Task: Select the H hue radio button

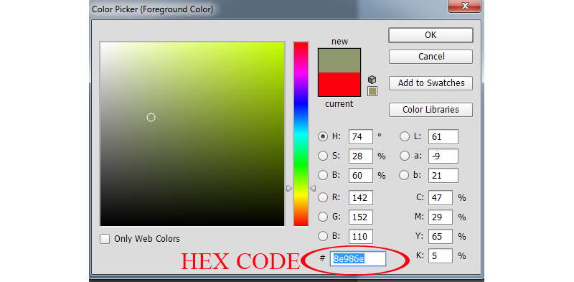Action: [x=323, y=136]
